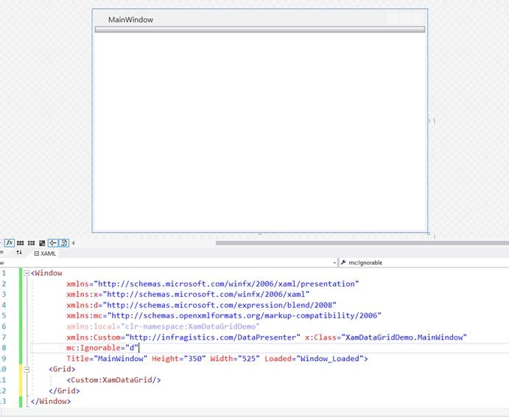
Task: Show the snap grid in designer
Action: click(20, 243)
